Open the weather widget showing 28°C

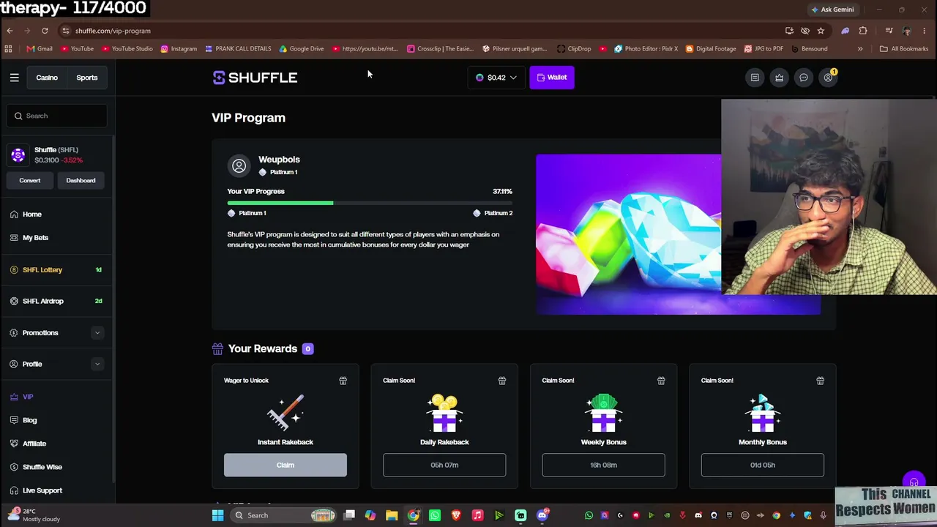point(33,515)
